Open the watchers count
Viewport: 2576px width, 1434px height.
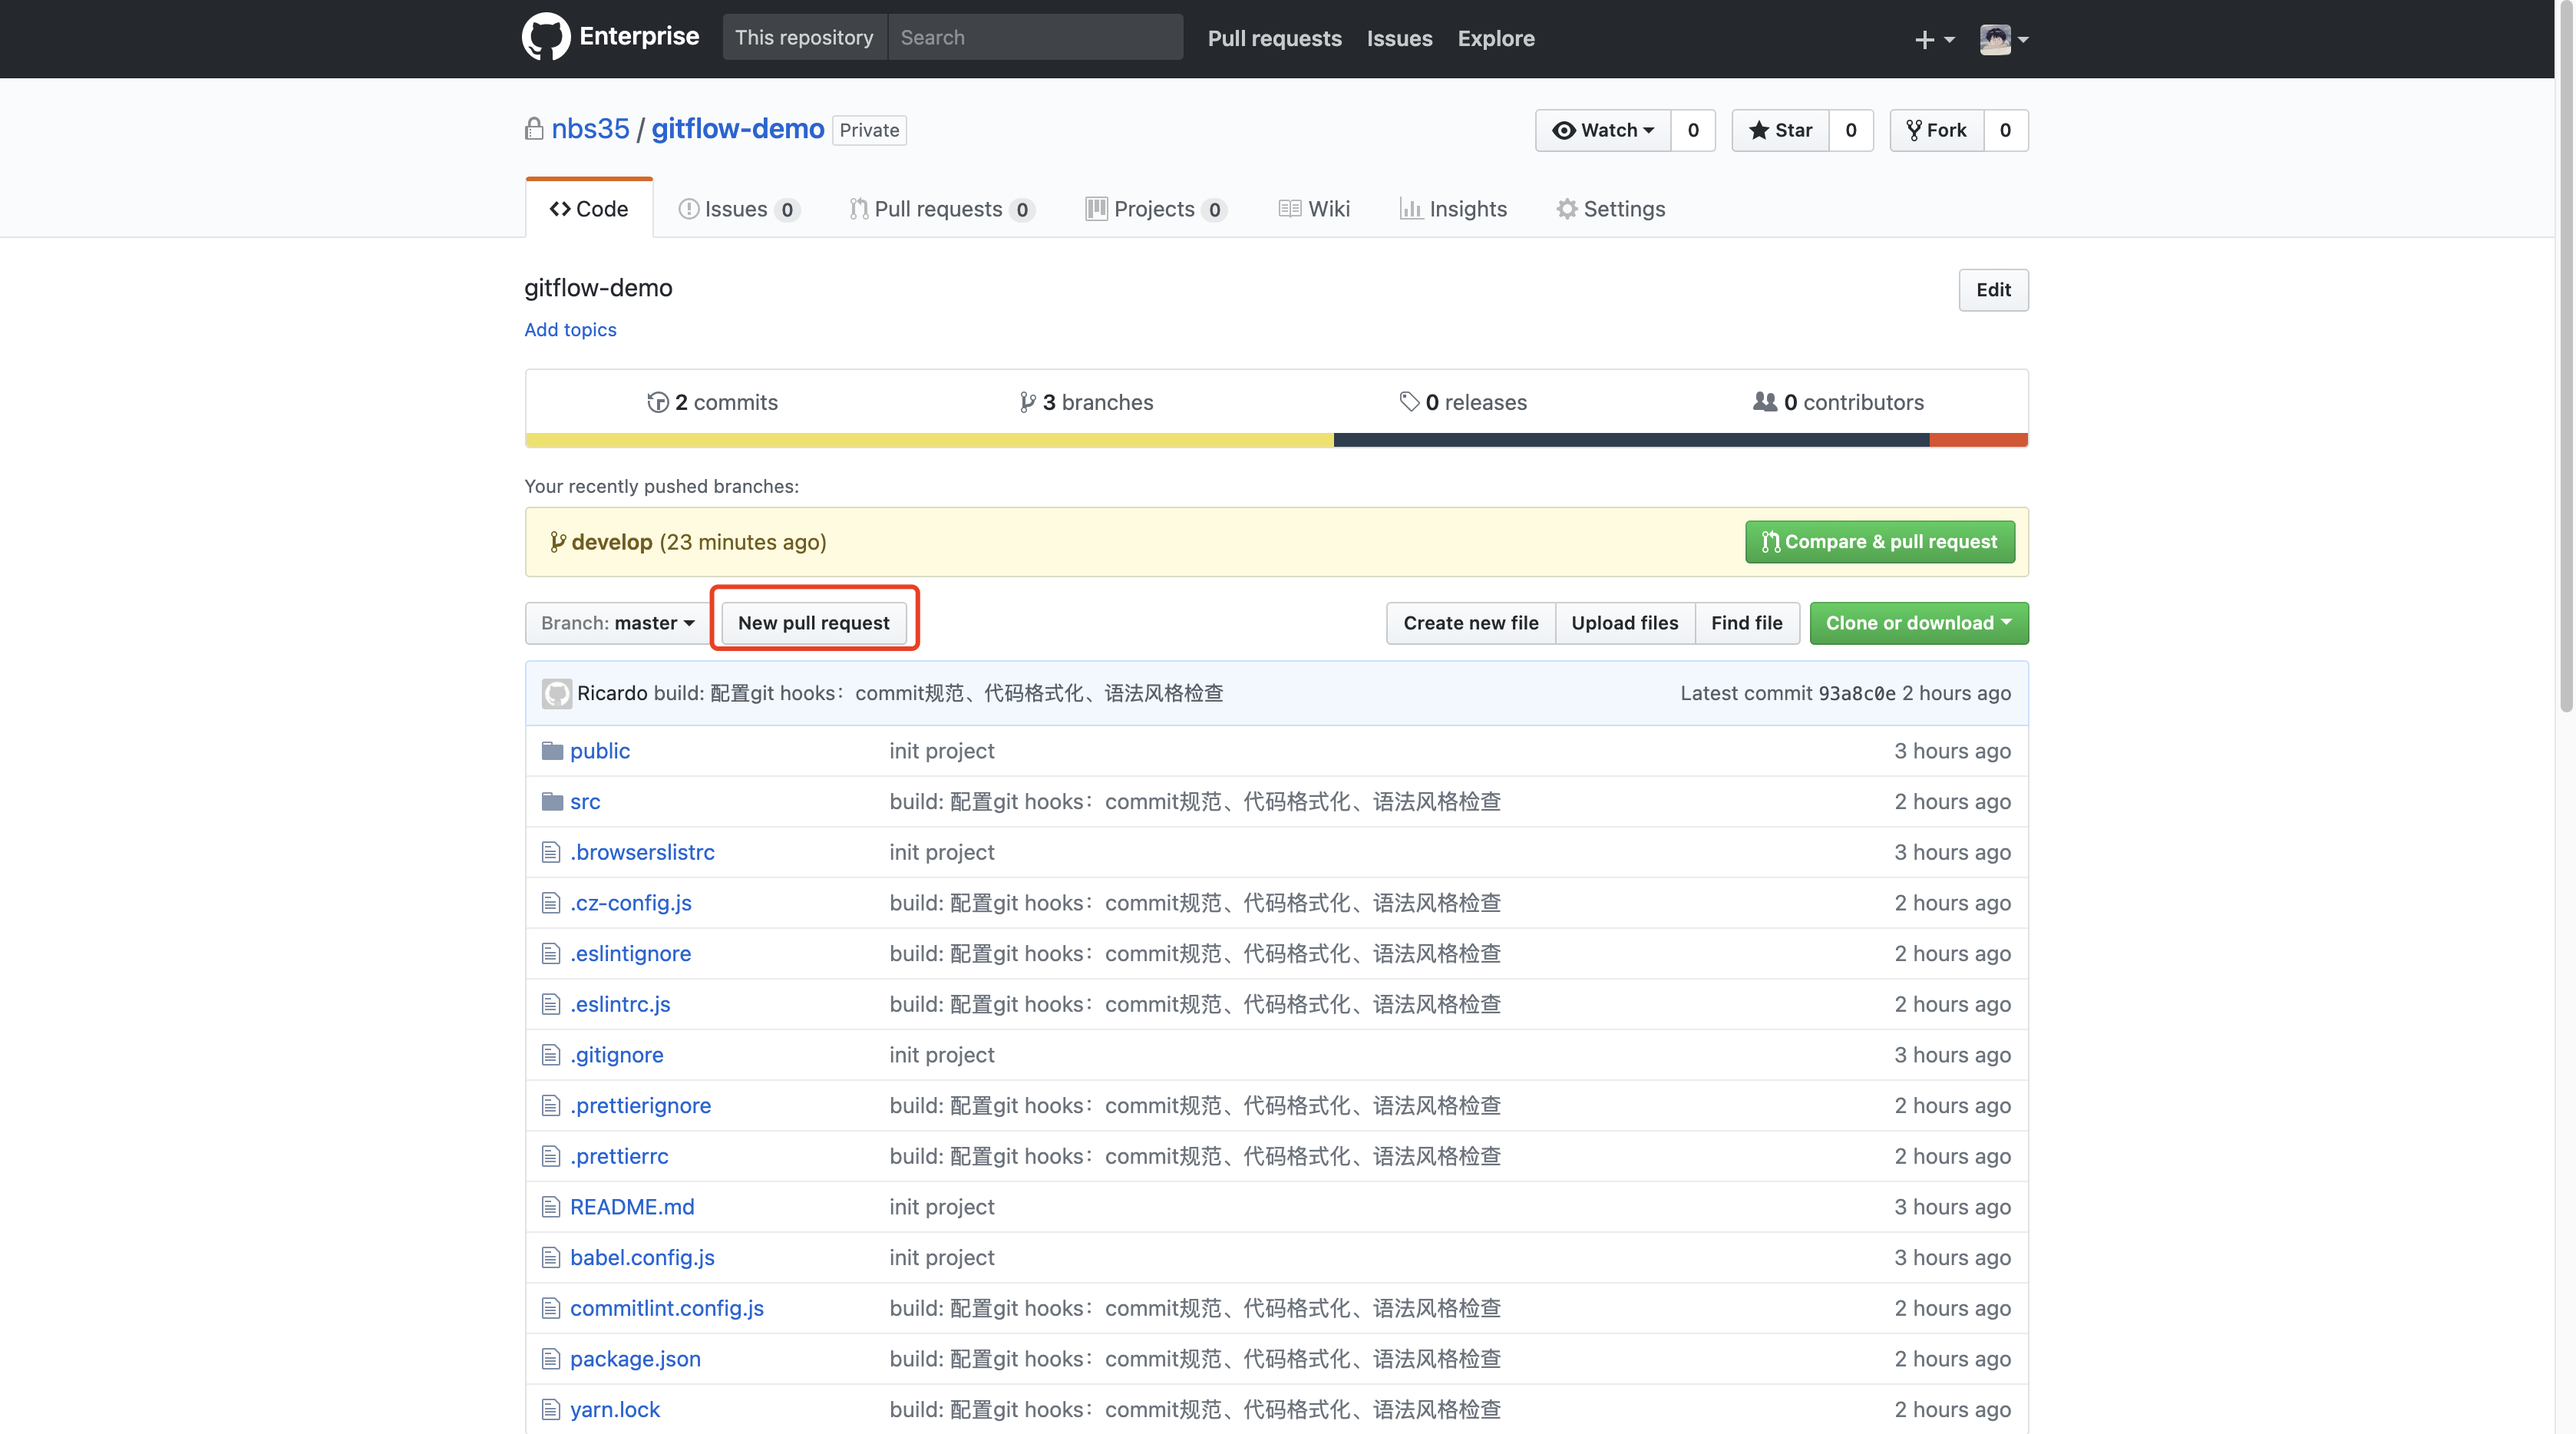[x=1693, y=130]
